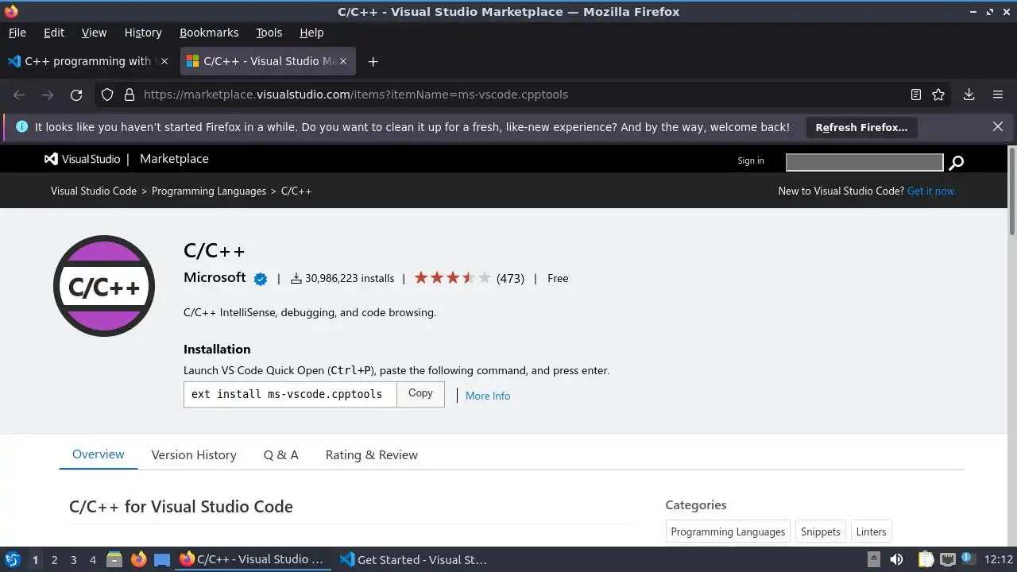This screenshot has height=572, width=1017.
Task: Click the C/C++ extension logo
Action: 104,285
